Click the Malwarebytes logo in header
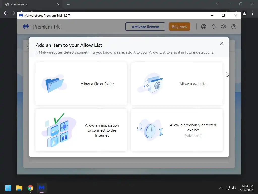 26,27
